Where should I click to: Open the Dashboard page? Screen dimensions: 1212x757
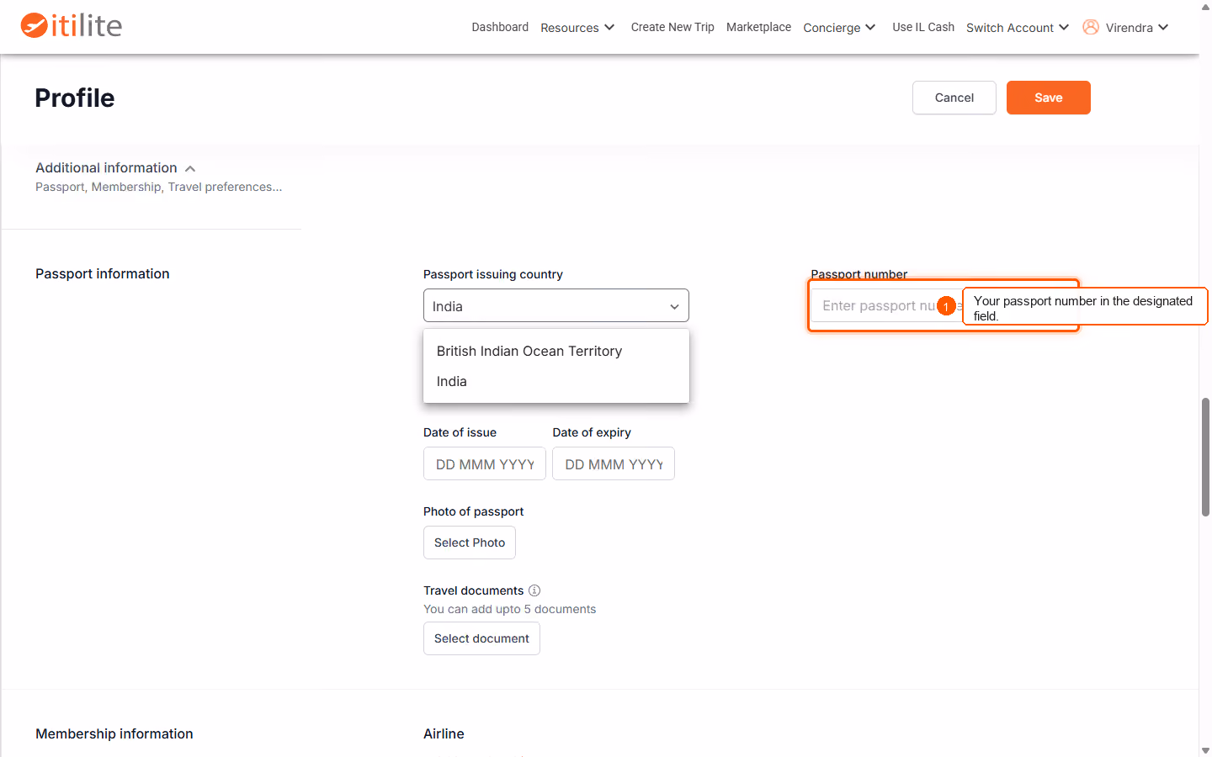tap(500, 27)
